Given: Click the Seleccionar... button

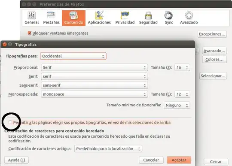Looking at the screenshot, I should (213, 76).
